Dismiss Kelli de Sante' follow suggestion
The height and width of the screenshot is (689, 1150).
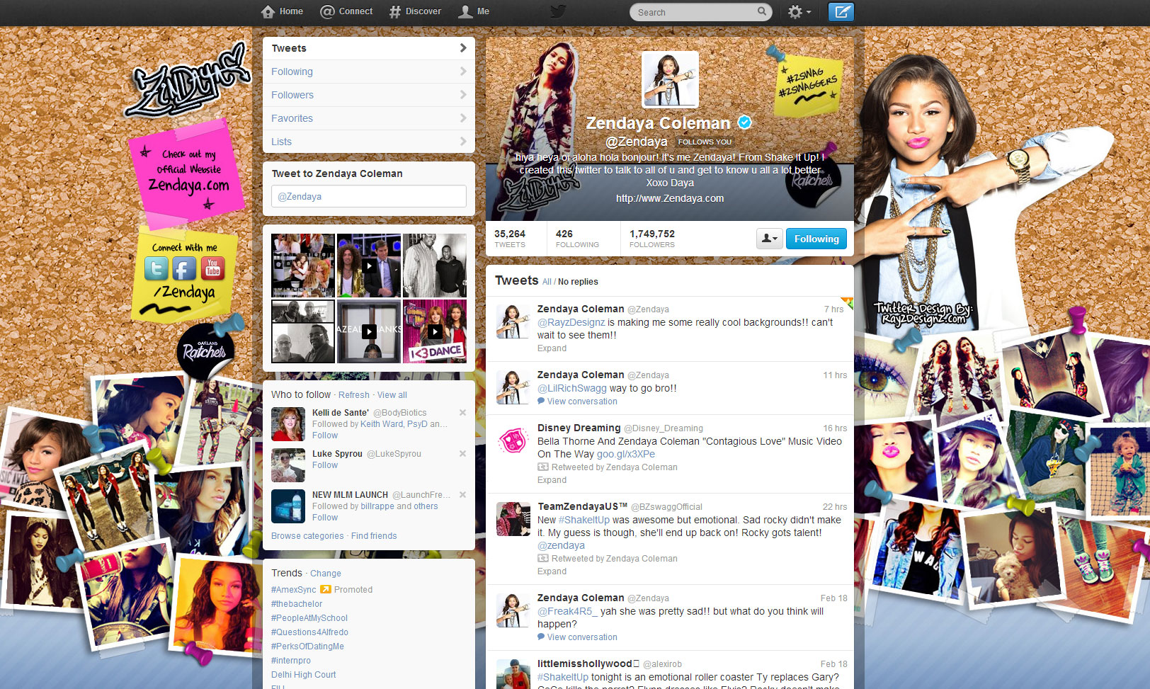(462, 412)
